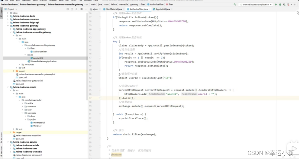299x159 pixels.
Task: Switch to the a.json tab
Action: [95, 9]
